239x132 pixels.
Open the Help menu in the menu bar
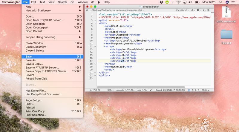click(107, 2)
